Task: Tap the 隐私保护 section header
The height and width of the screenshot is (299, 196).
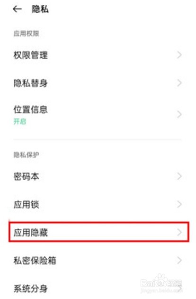Action: [27, 154]
